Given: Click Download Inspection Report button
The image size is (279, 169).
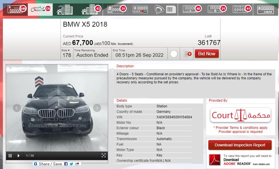Looking at the screenshot, I should pos(240,145).
